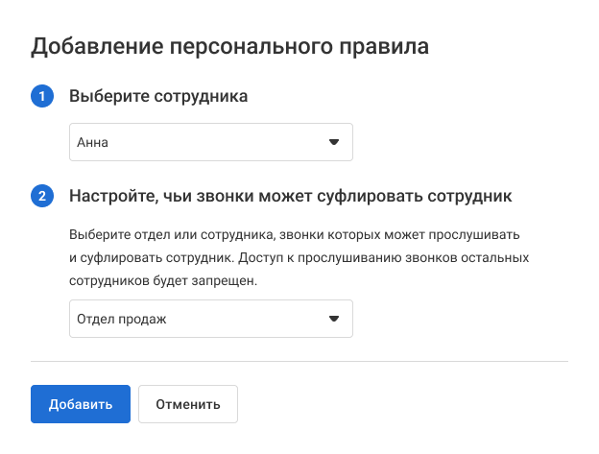This screenshot has width=599, height=454.
Task: Click the blue step 2 number badge
Action: [42, 197]
